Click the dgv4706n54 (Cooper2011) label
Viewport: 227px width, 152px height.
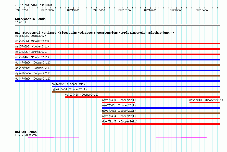click(x=33, y=62)
